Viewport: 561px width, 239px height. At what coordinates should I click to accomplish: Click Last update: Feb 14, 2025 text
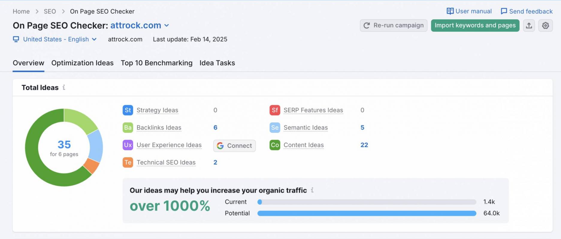pyautogui.click(x=190, y=39)
